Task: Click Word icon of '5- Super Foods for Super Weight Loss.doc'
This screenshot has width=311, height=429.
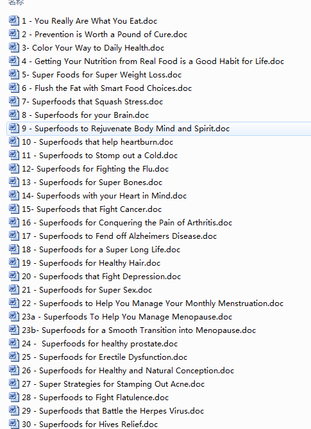Action: tap(14, 74)
